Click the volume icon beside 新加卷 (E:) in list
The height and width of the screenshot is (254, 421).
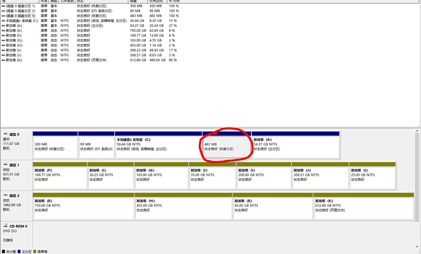[x=3, y=30]
